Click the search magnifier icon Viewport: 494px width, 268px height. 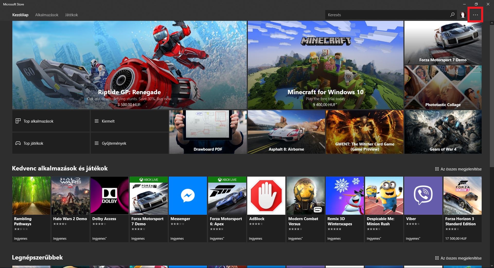pyautogui.click(x=452, y=15)
